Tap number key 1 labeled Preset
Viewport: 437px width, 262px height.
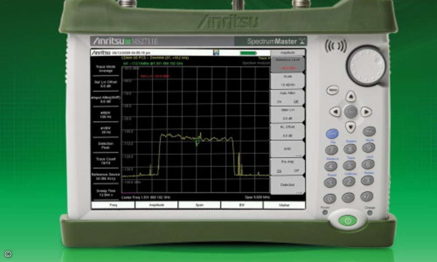click(330, 182)
